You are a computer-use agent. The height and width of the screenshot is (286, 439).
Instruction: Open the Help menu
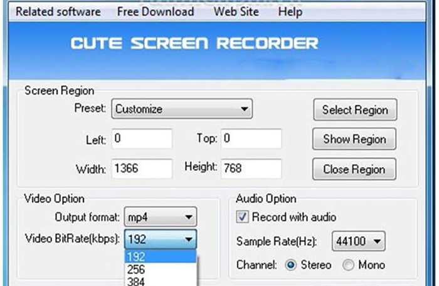click(x=290, y=12)
